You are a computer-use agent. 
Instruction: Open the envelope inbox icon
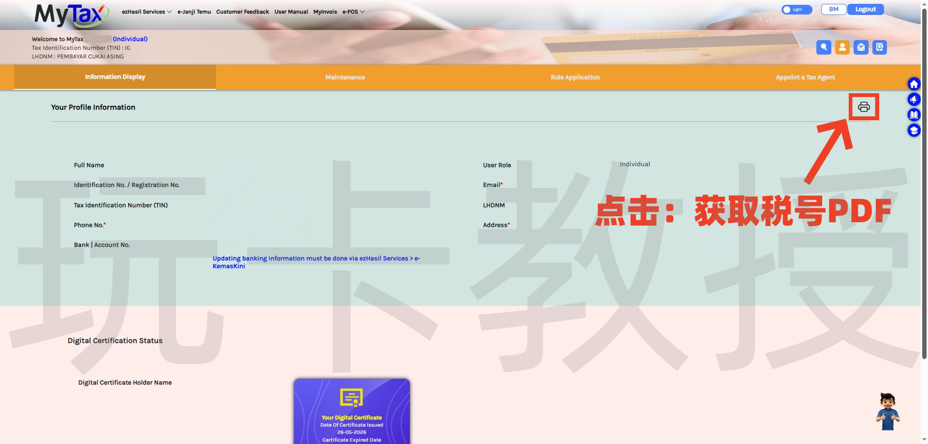[861, 47]
